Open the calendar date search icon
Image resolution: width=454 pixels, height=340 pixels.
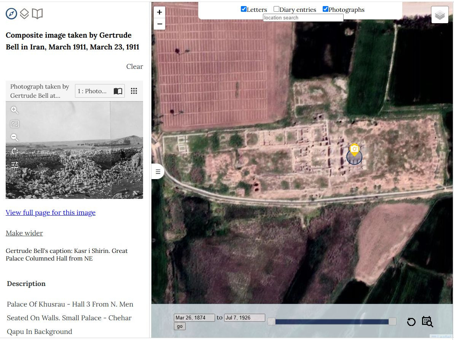click(x=427, y=322)
